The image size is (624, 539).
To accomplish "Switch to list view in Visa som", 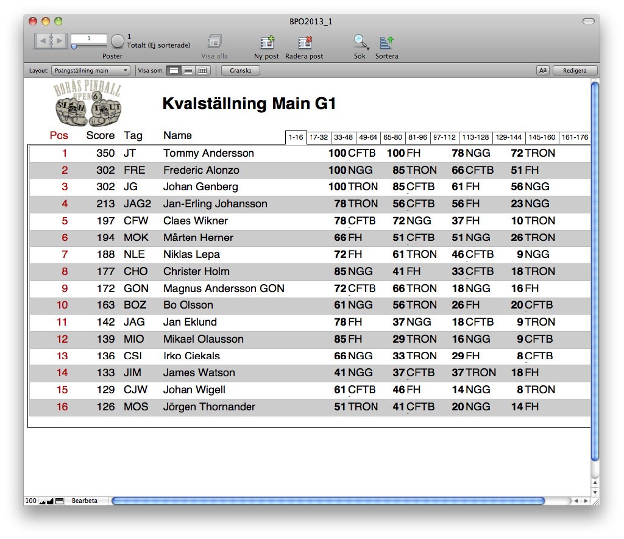I will click(x=188, y=71).
